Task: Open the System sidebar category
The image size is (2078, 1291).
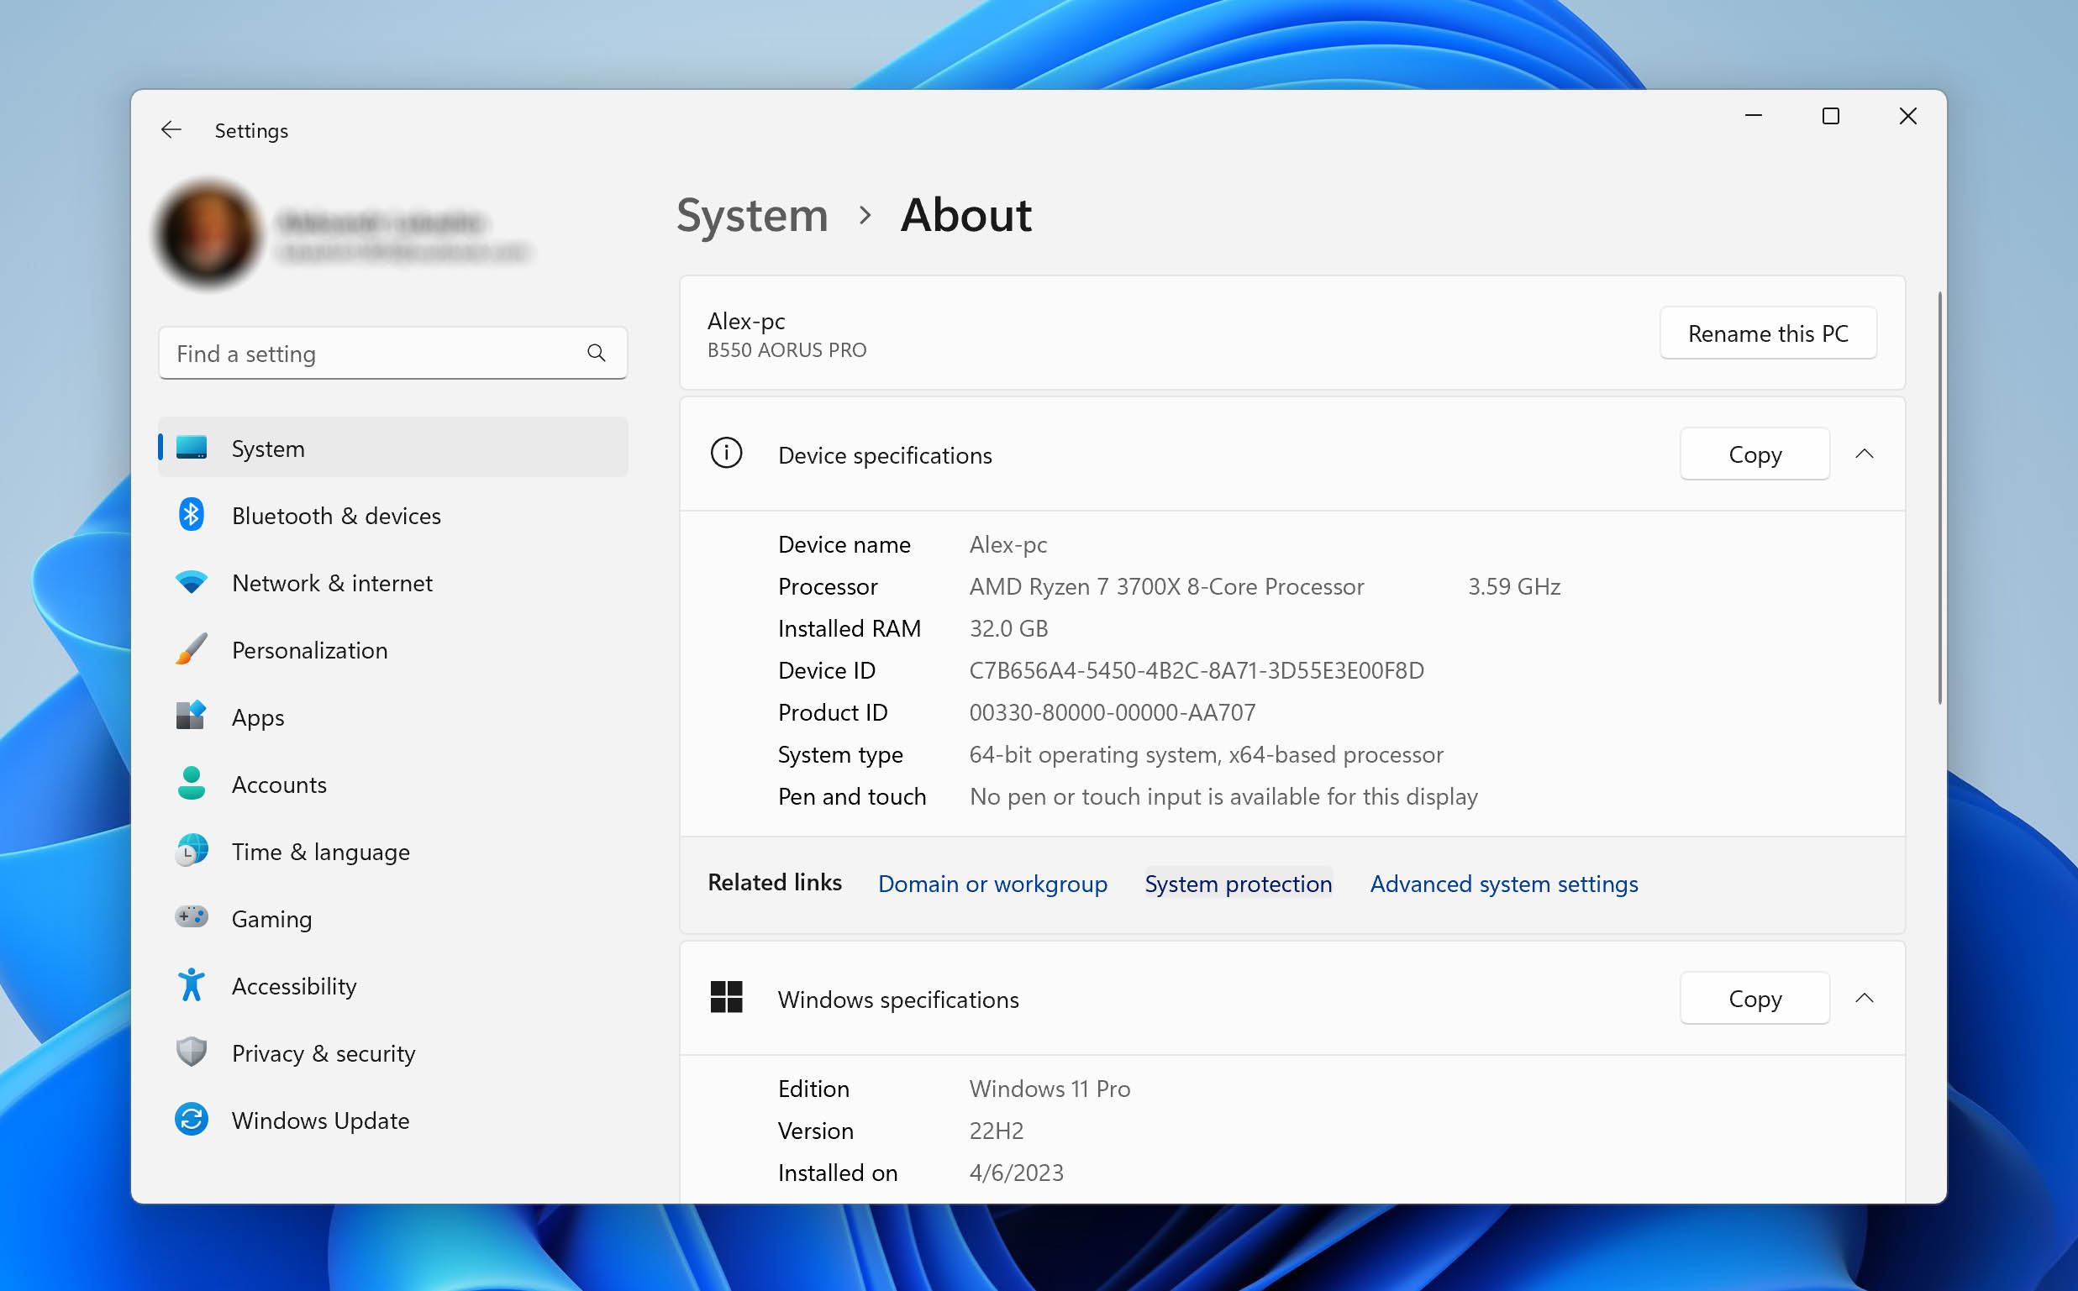Action: click(x=393, y=448)
